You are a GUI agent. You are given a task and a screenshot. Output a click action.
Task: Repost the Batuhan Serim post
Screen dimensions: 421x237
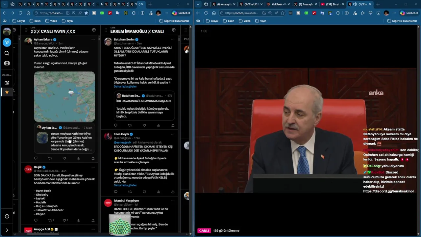[x=130, y=125]
